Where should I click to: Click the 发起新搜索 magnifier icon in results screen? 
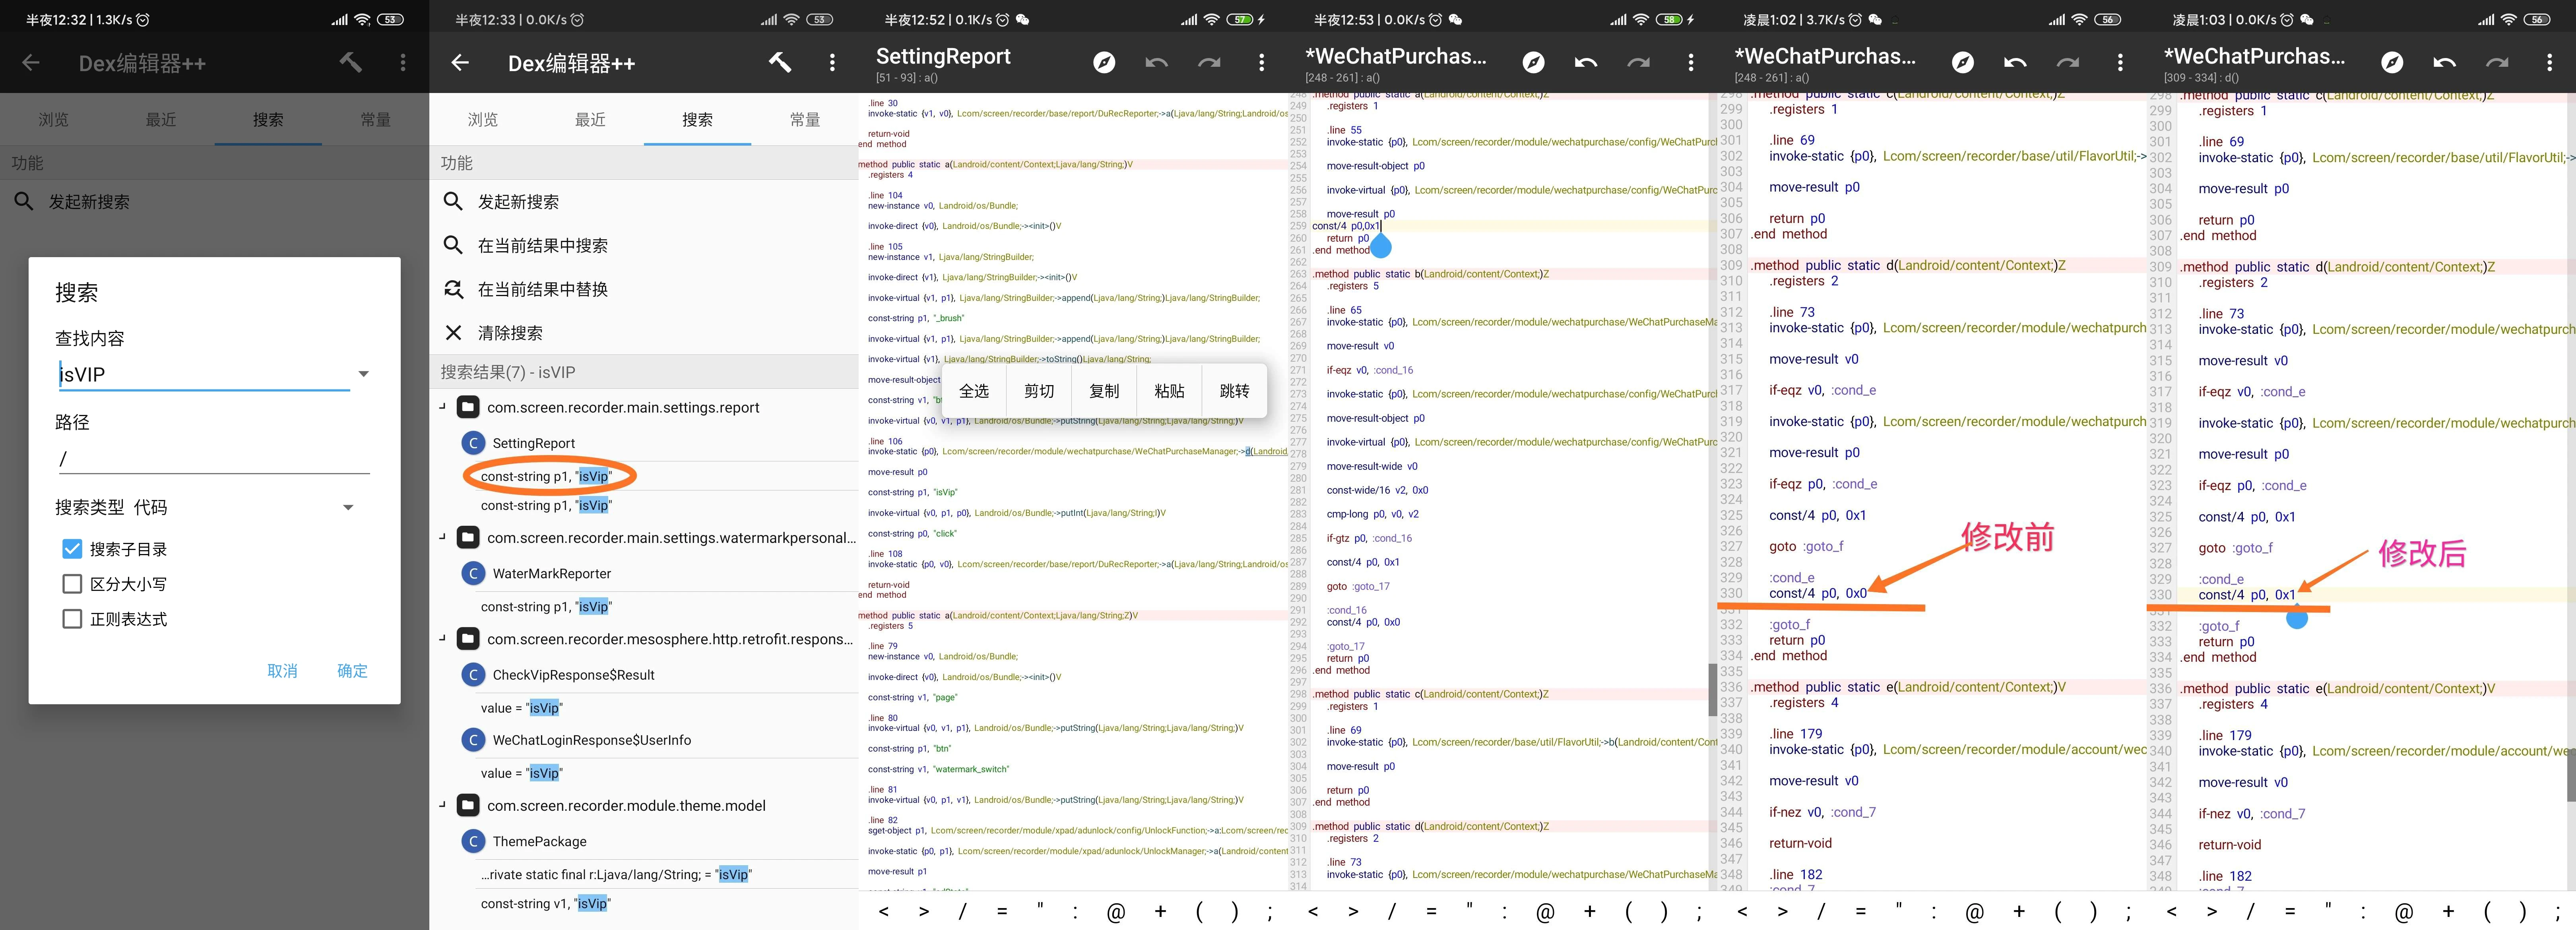[453, 202]
